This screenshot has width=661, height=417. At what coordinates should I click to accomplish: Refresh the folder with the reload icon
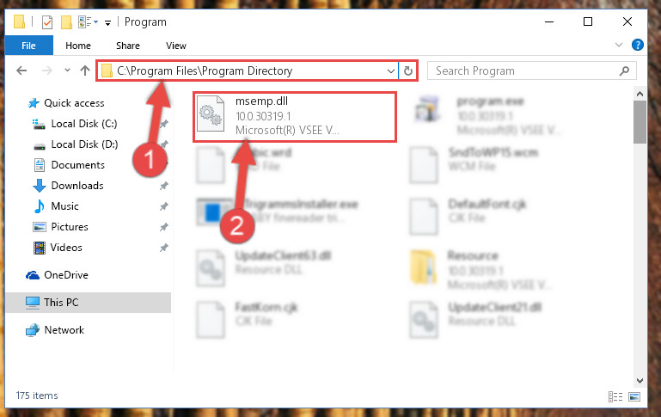(407, 71)
